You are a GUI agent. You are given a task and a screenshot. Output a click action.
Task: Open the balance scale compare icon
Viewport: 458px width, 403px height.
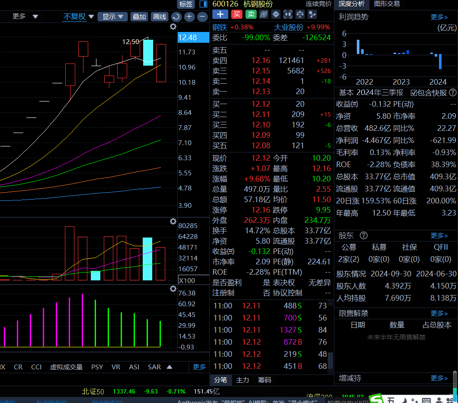pos(300,14)
